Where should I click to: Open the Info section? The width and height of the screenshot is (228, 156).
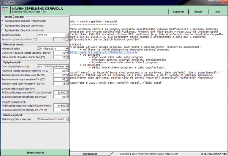click(218, 12)
